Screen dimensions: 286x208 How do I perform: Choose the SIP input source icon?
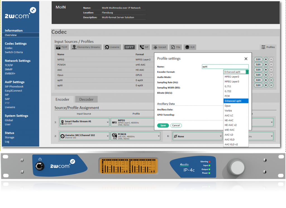coord(143,47)
